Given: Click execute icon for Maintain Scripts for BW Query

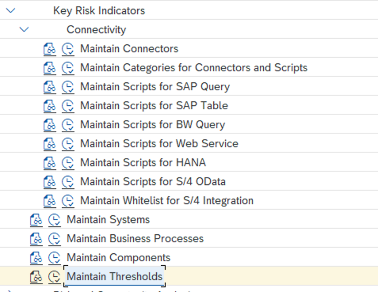Looking at the screenshot, I should (x=68, y=125).
